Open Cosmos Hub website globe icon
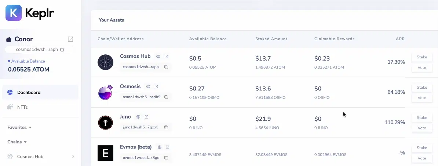This screenshot has width=438, height=166. [158, 56]
